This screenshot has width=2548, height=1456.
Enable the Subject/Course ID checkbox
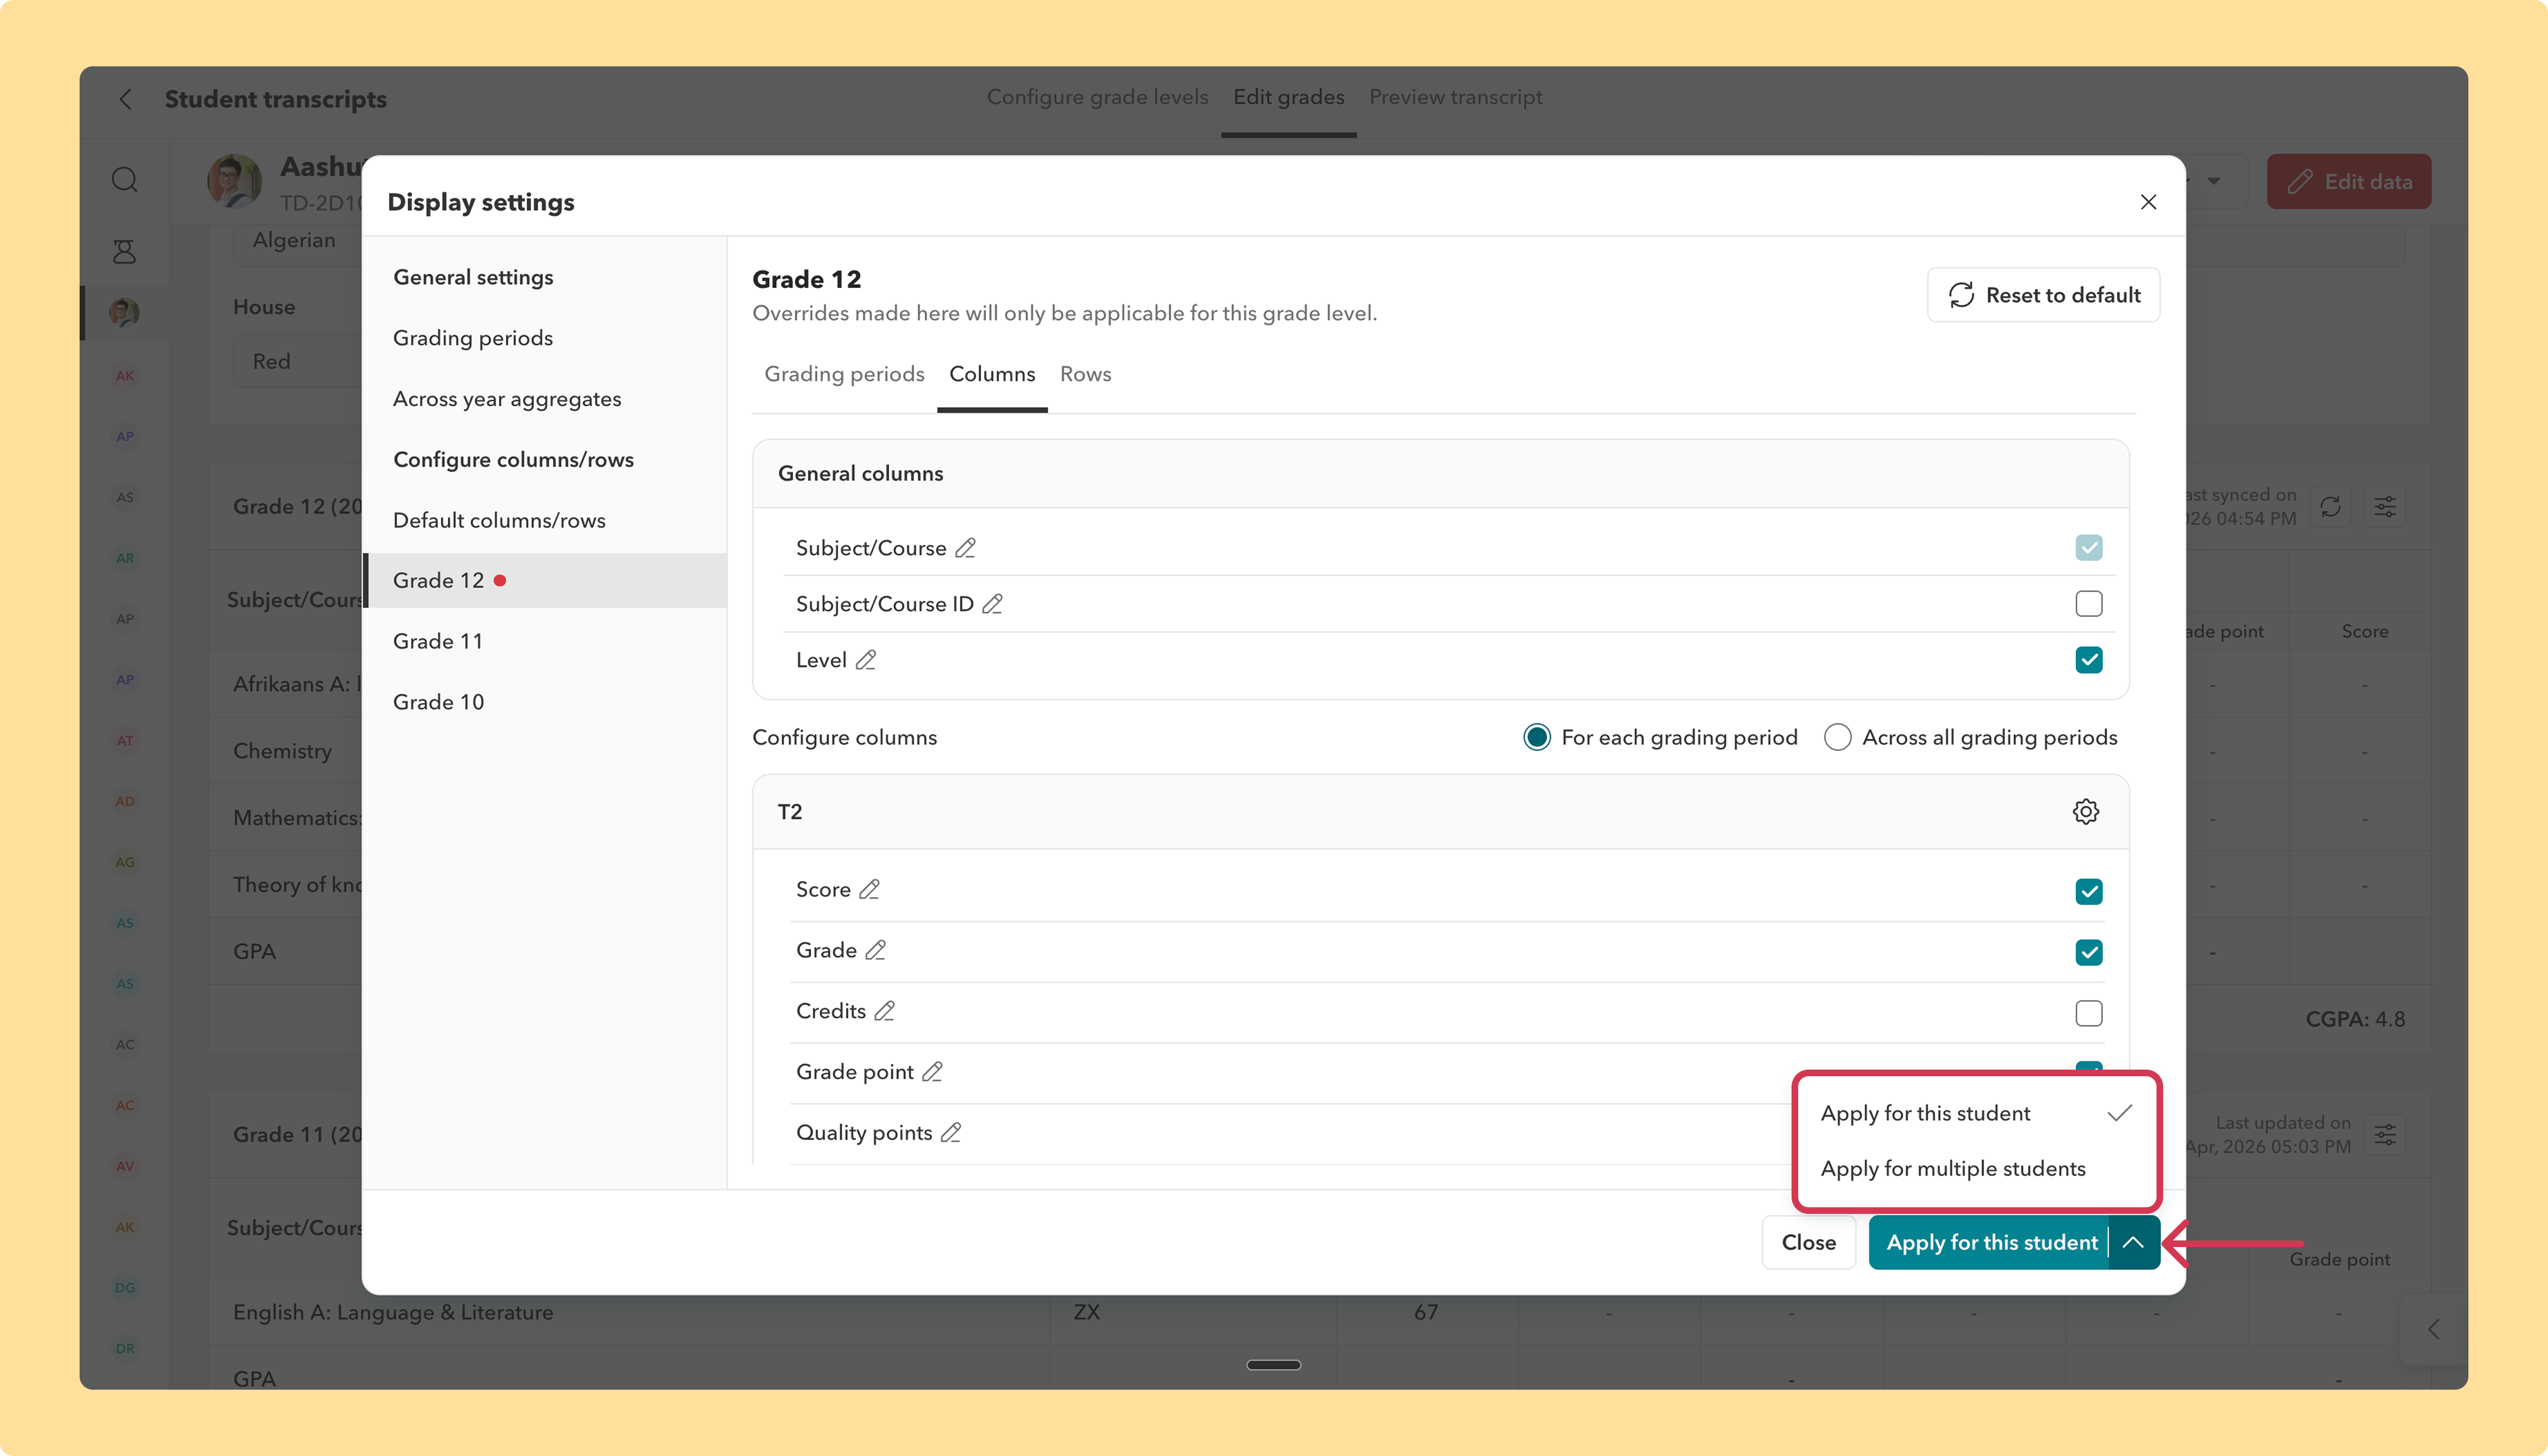pos(2088,604)
